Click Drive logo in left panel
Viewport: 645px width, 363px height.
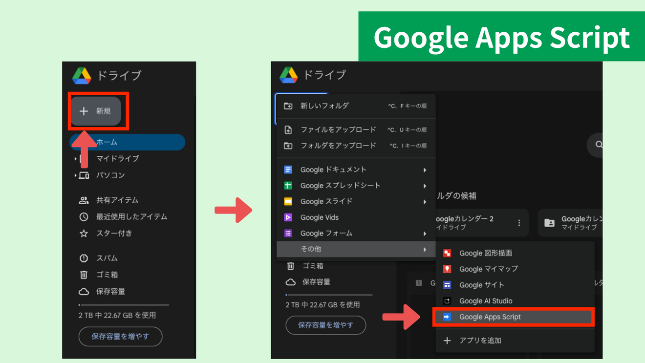(82, 75)
